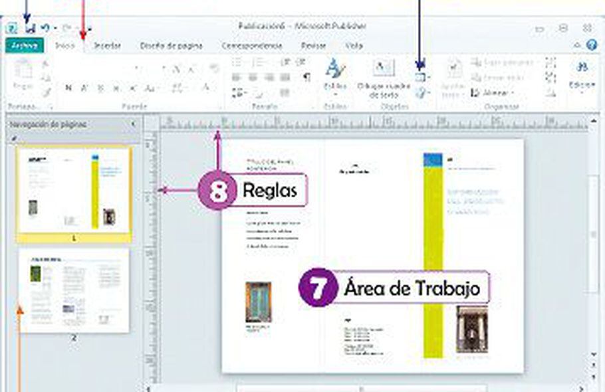Image resolution: width=605 pixels, height=392 pixels.
Task: Open the Formas shapes dropdown arrow
Action: [429, 77]
